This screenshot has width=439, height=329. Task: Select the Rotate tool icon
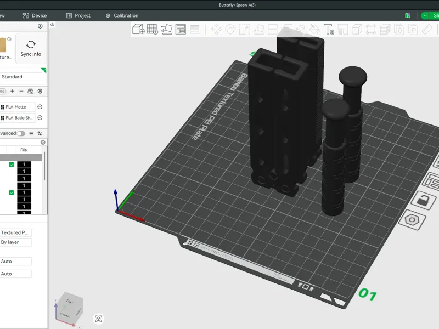point(230,30)
